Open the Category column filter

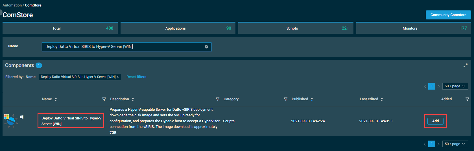coord(286,99)
